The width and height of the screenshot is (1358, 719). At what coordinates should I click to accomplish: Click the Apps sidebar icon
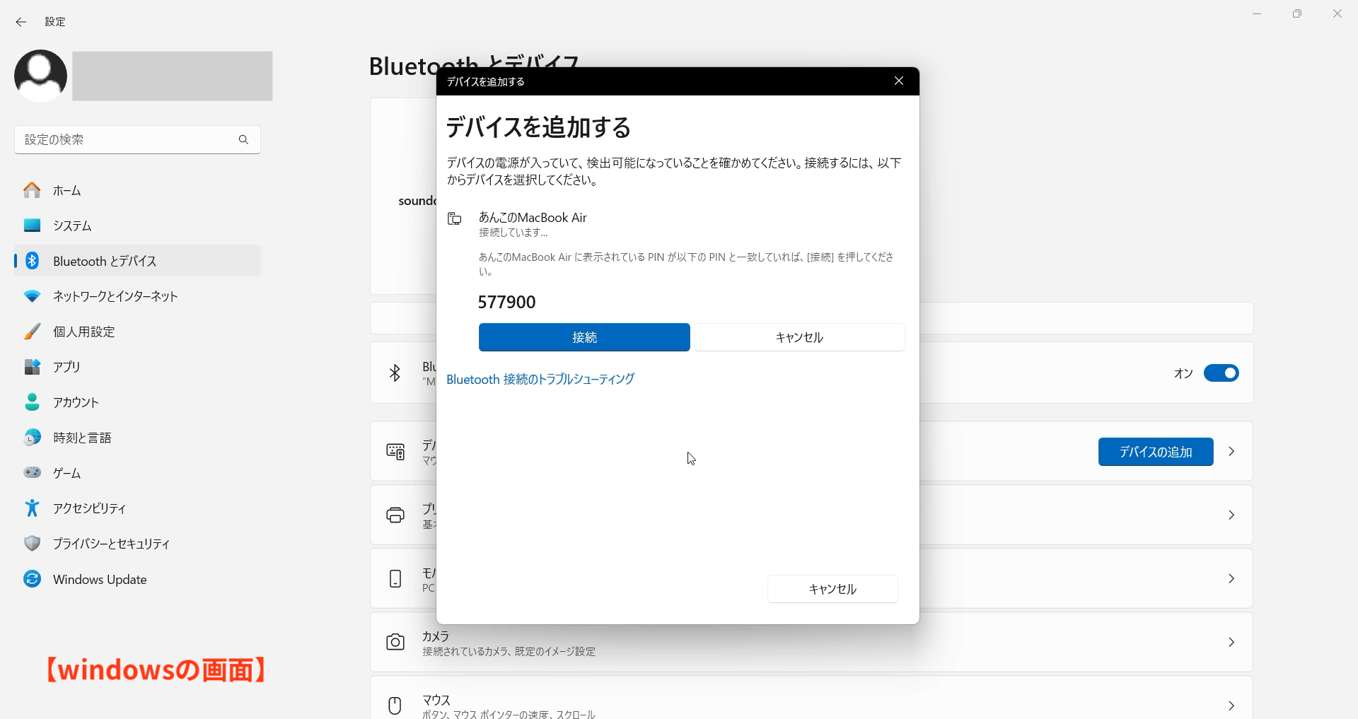point(32,367)
